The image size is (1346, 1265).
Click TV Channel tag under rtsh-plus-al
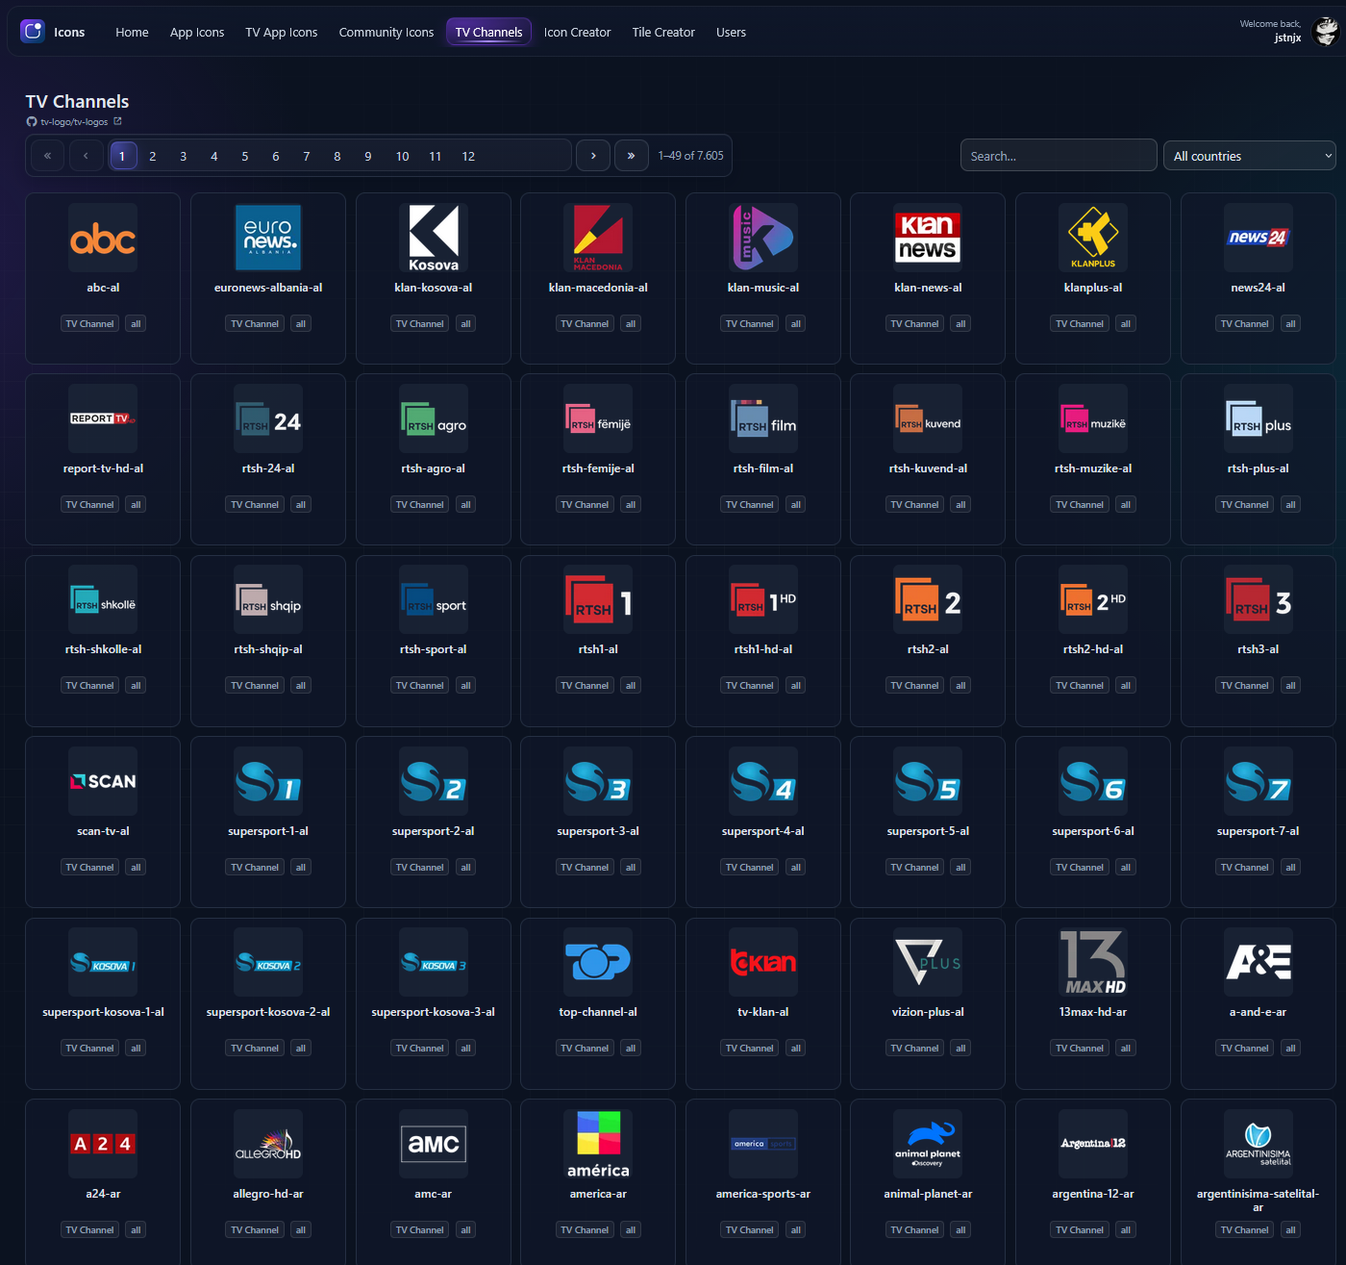(1244, 505)
